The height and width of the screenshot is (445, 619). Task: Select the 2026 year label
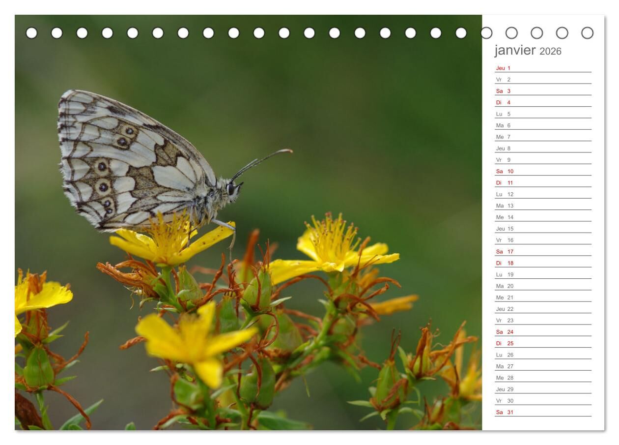pos(550,51)
